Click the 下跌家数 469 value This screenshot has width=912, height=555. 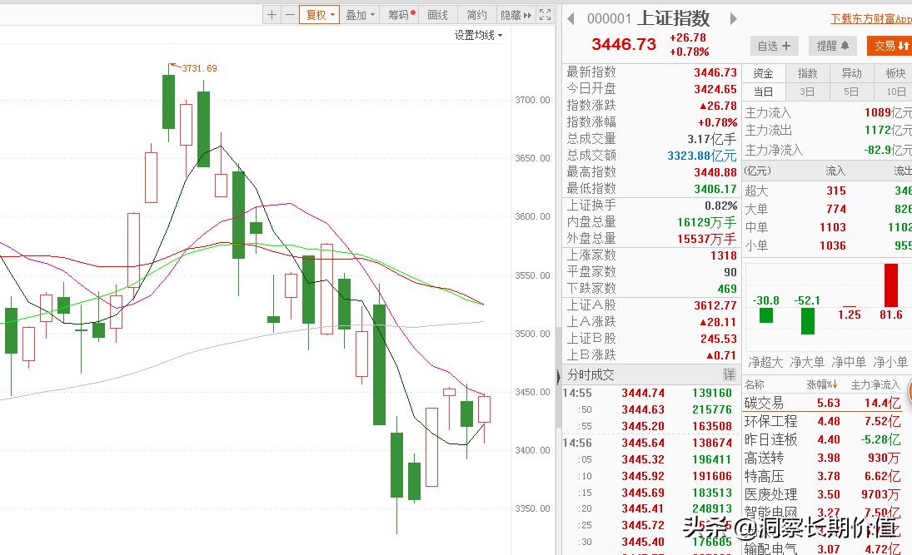726,289
